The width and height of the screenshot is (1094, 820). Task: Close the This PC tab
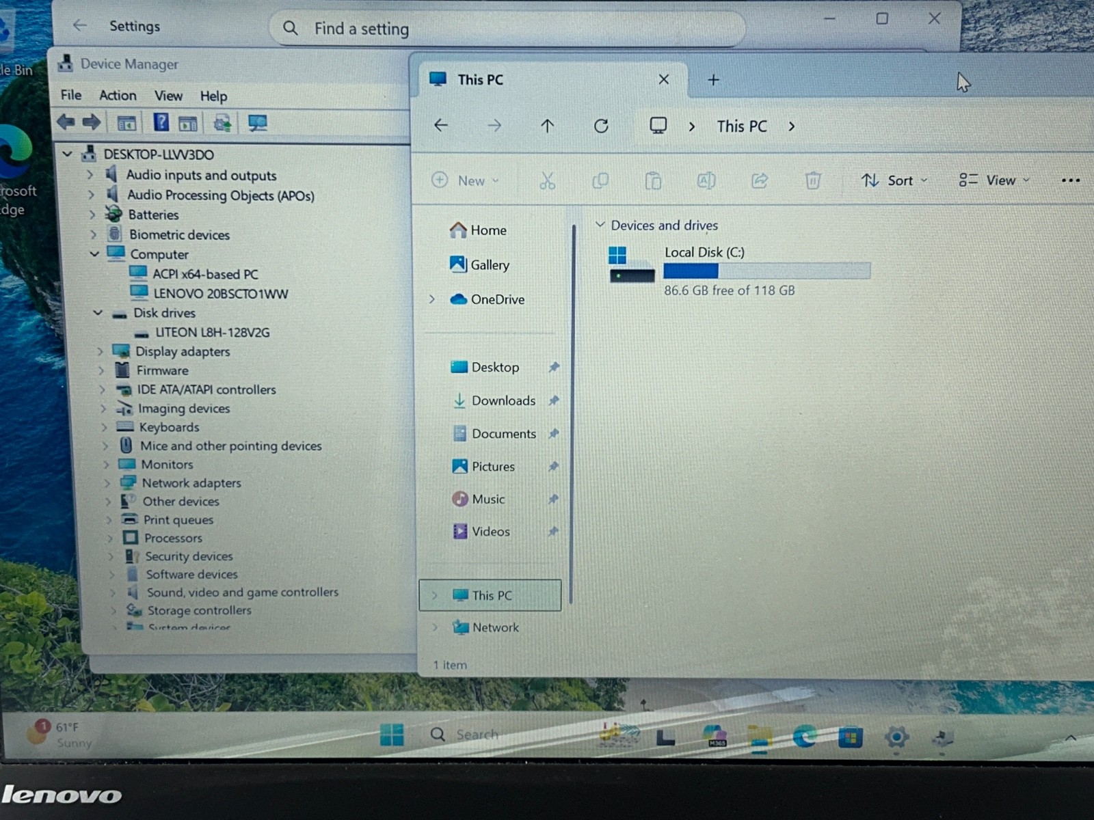coord(663,79)
